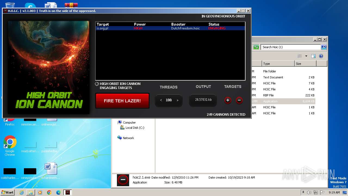The height and width of the screenshot is (196, 348).
Task: Click the remove target minus icon
Action: pyautogui.click(x=239, y=100)
